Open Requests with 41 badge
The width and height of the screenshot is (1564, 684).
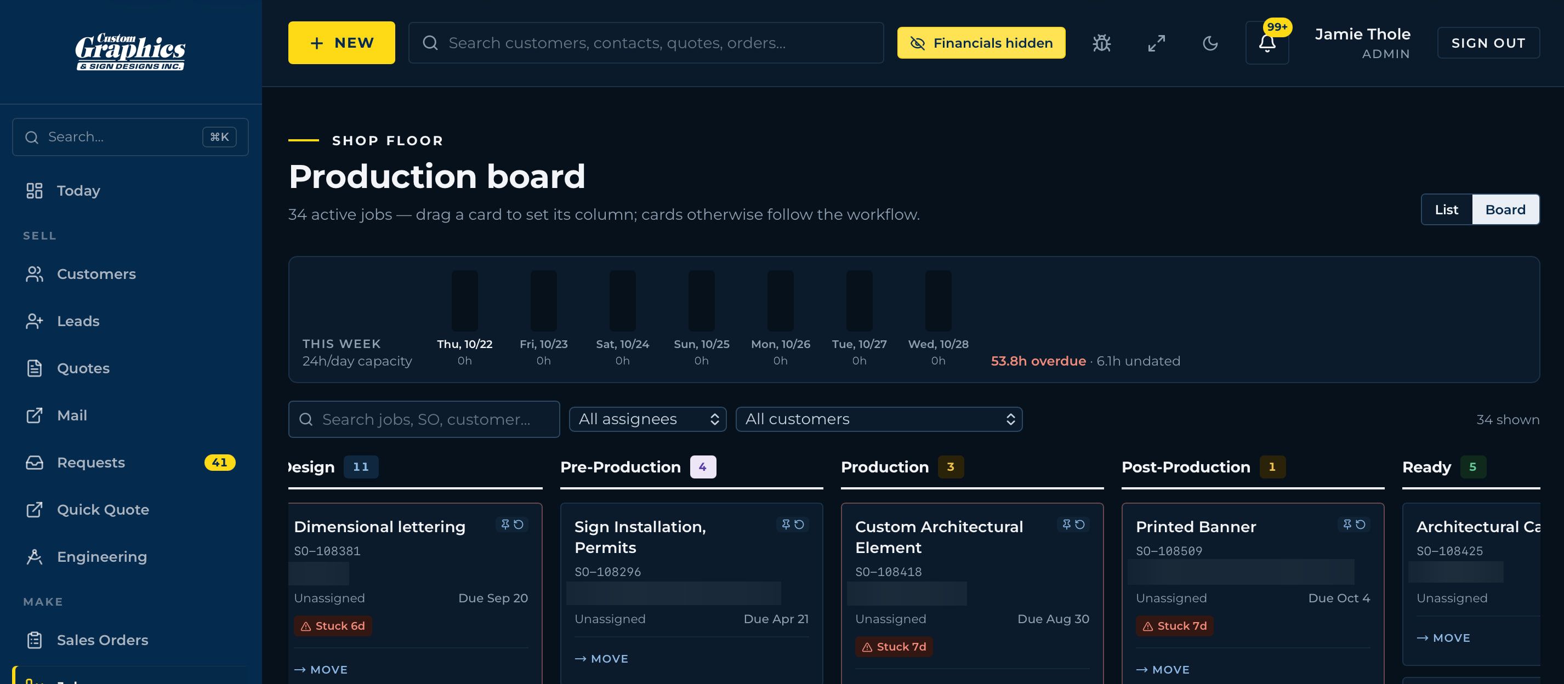[130, 463]
